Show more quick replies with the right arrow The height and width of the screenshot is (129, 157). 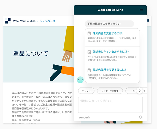[x=140, y=91]
